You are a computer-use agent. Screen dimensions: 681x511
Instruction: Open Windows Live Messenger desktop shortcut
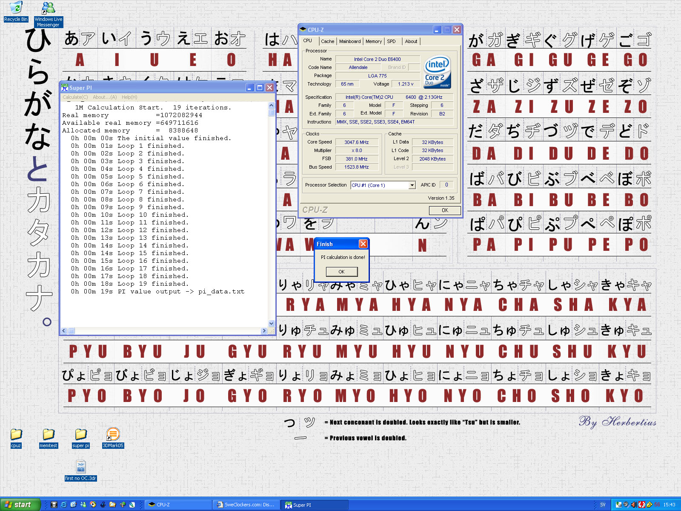[x=48, y=14]
